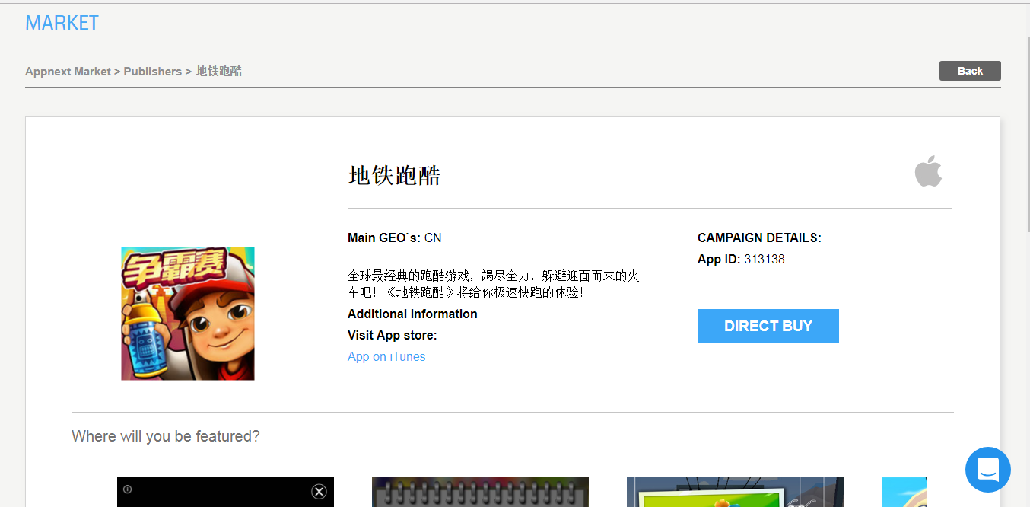Go to Appnext Market breadcrumb
Screen dimensions: 1030x507
click(x=68, y=71)
